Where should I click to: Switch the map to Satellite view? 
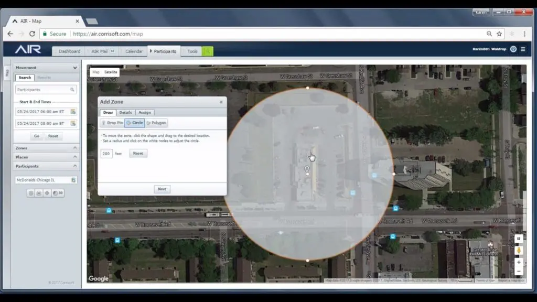click(111, 72)
